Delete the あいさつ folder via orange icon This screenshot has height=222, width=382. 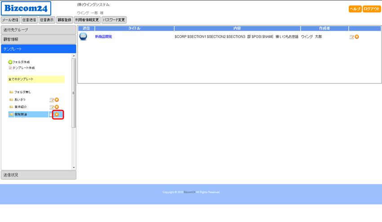coord(57,100)
